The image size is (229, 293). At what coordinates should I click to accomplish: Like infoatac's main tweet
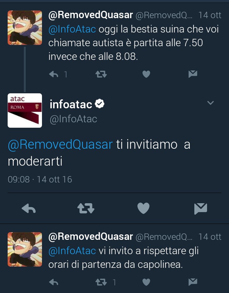click(x=143, y=208)
